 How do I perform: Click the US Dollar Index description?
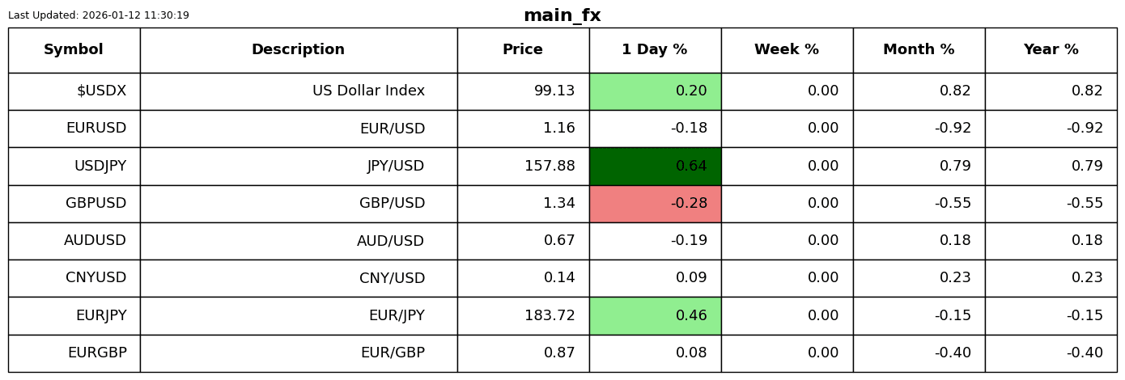[368, 91]
